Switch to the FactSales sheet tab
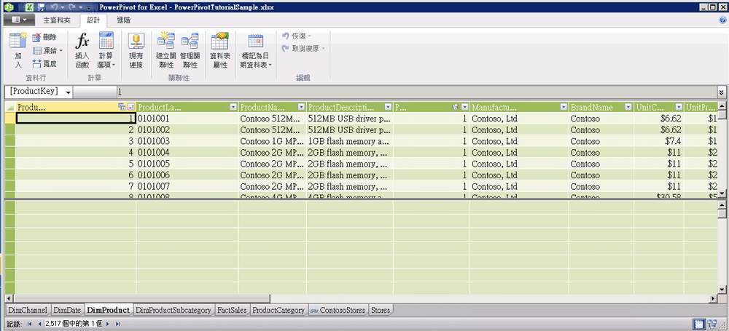729x331 pixels. coord(232,310)
